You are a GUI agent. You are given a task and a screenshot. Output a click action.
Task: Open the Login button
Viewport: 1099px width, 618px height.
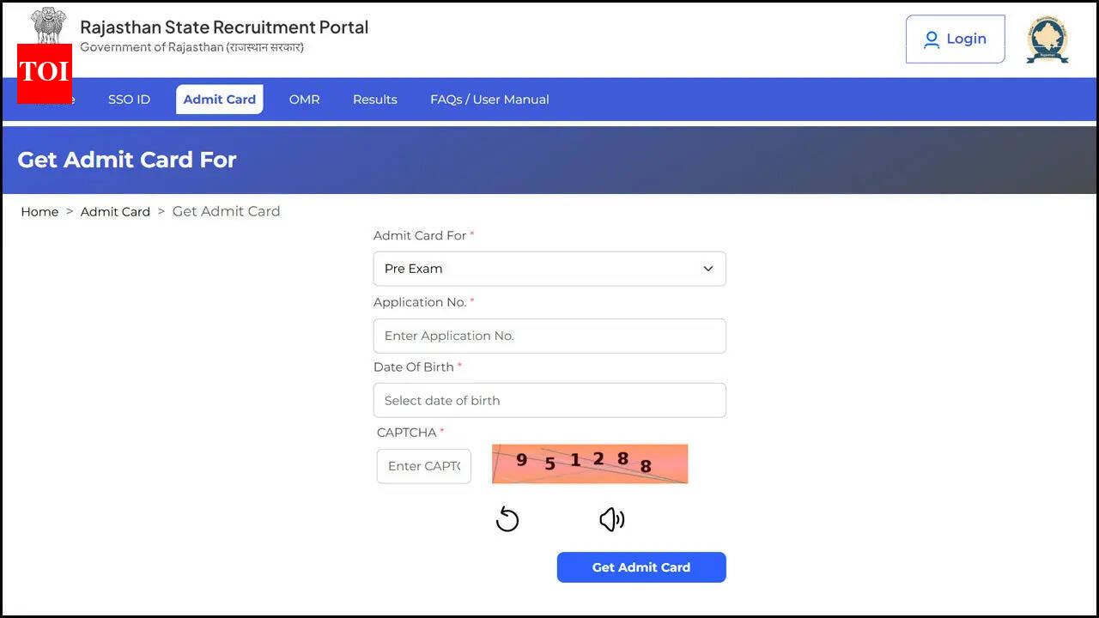pos(955,39)
